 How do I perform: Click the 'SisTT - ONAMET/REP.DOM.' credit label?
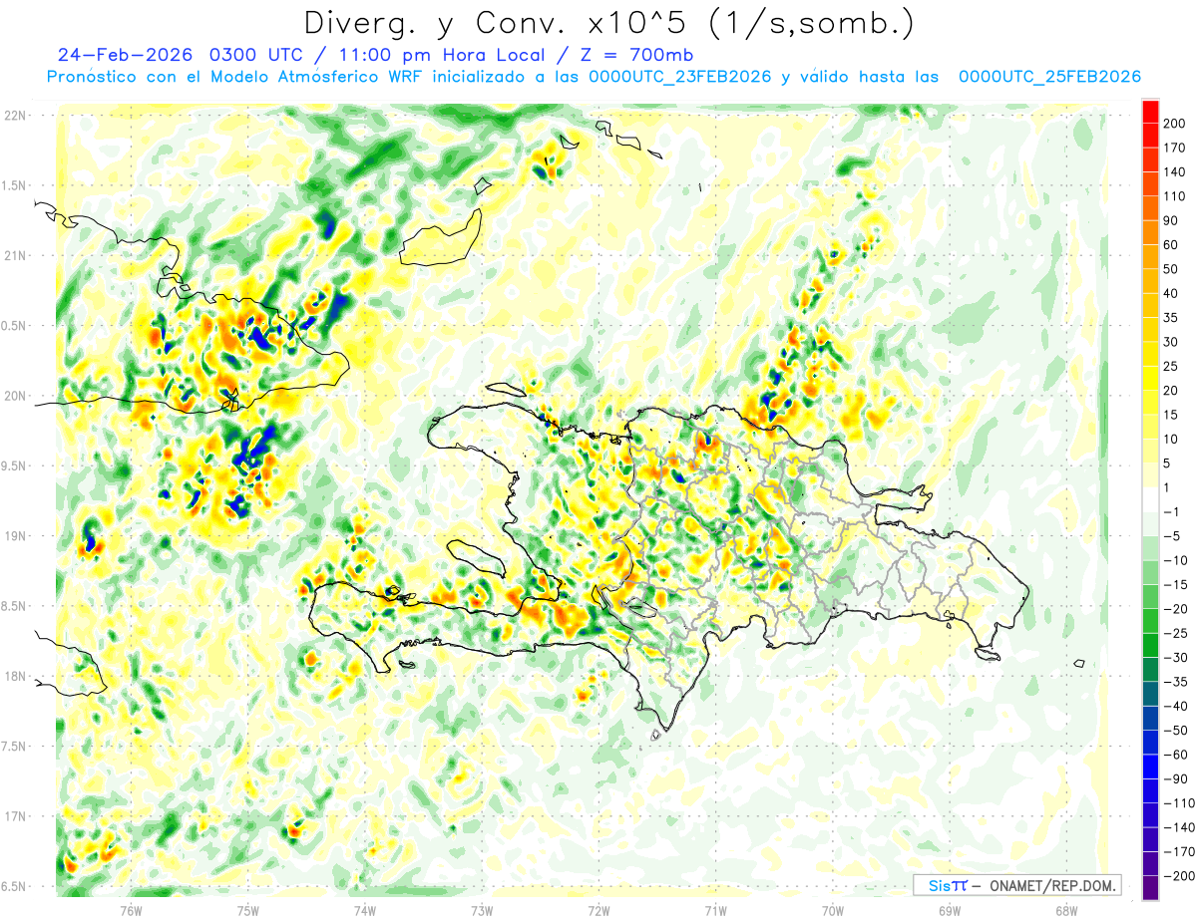tap(1016, 885)
